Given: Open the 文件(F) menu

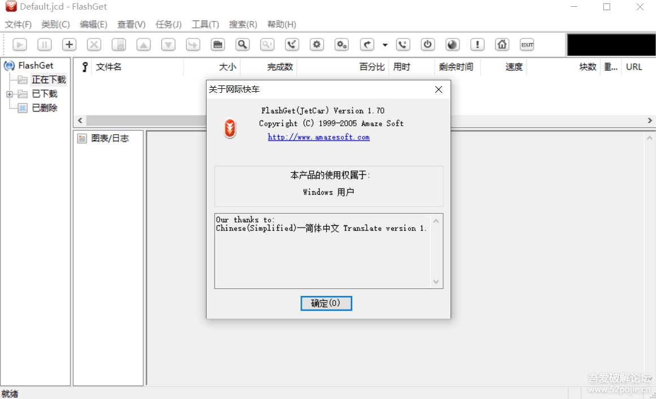Looking at the screenshot, I should coord(18,24).
